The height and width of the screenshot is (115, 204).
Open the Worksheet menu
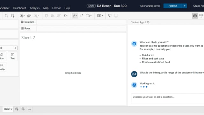[x=5, y=8]
